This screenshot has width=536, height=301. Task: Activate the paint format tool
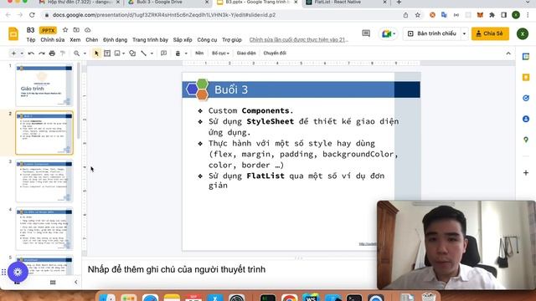63,54
